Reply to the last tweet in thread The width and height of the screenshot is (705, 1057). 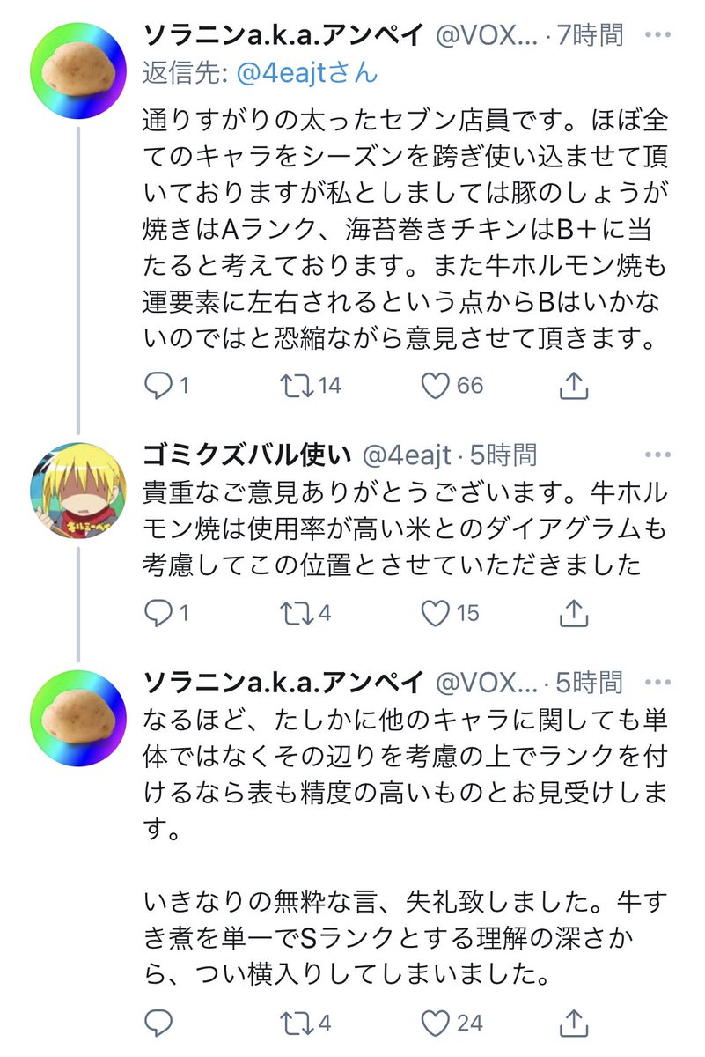tap(157, 1022)
